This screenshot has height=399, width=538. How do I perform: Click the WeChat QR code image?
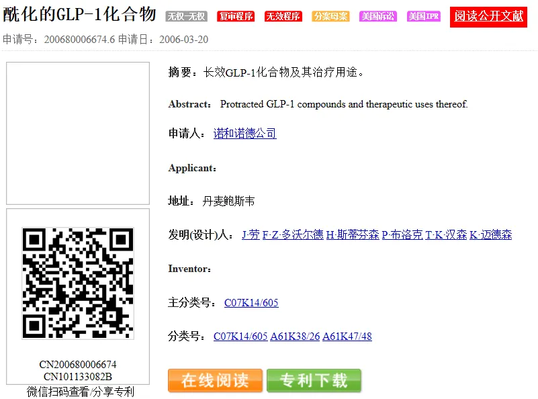[78, 283]
